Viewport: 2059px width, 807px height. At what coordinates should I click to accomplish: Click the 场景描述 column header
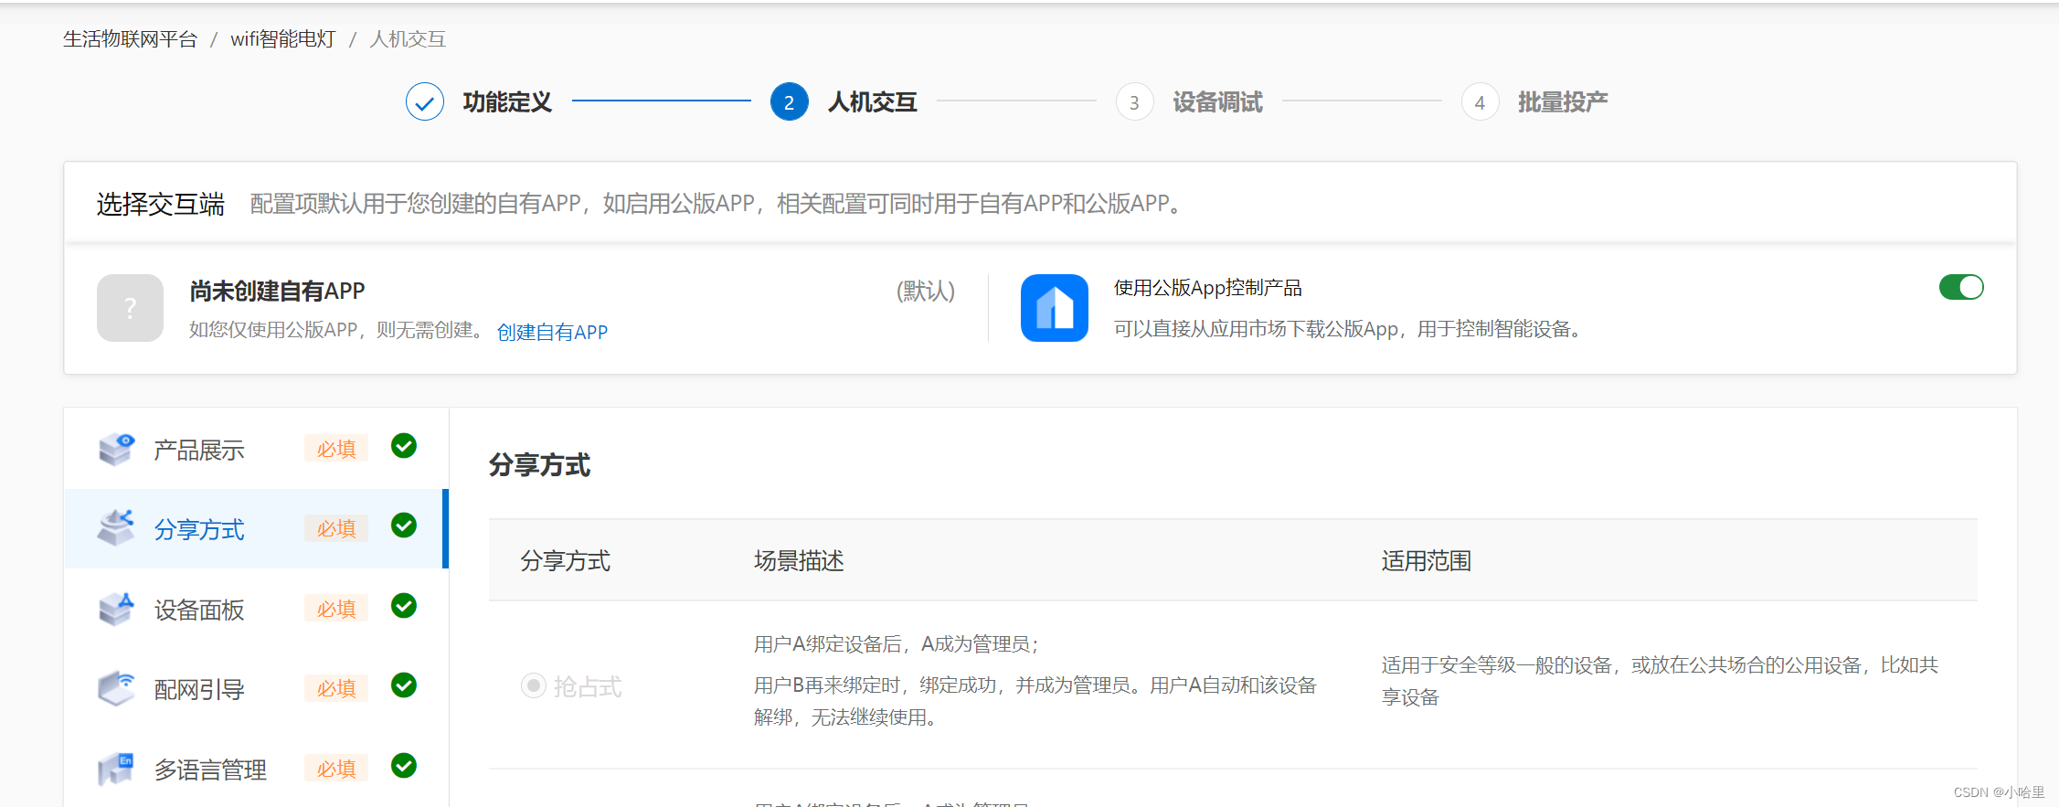coord(800,560)
